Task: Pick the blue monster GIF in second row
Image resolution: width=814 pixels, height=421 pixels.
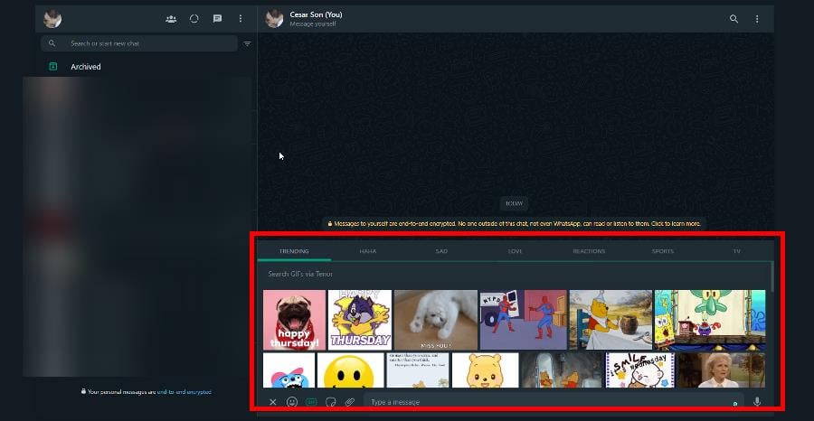Action: coord(289,370)
